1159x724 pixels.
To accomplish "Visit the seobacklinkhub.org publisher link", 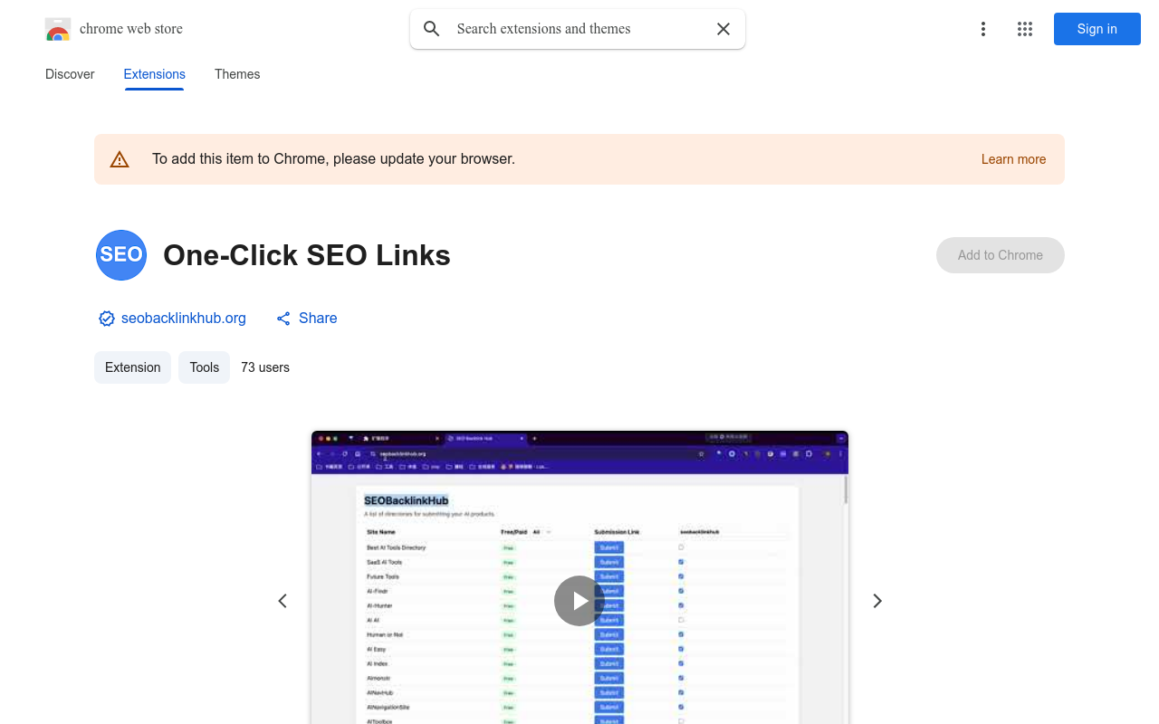I will (184, 319).
